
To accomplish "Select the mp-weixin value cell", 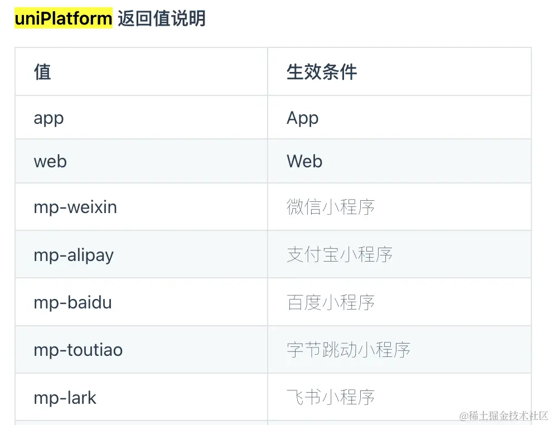I will [141, 207].
